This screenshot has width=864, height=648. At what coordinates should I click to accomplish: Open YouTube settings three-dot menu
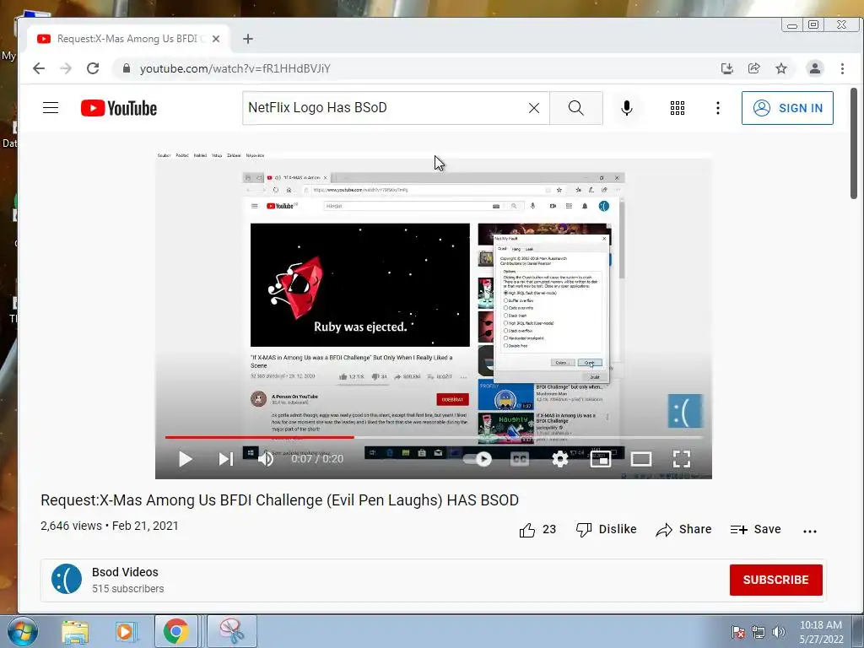point(717,108)
